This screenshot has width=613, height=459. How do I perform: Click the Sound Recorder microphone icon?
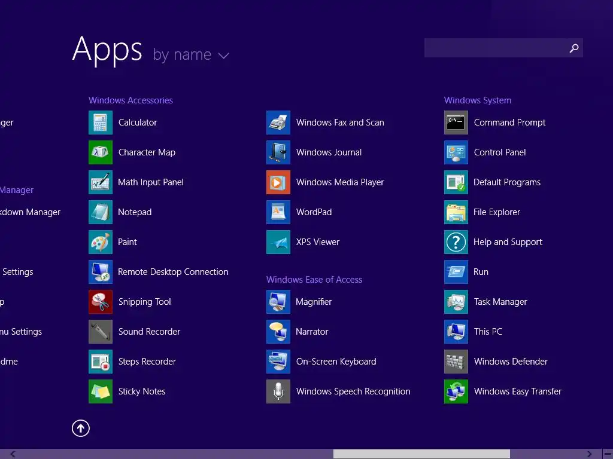tap(101, 331)
